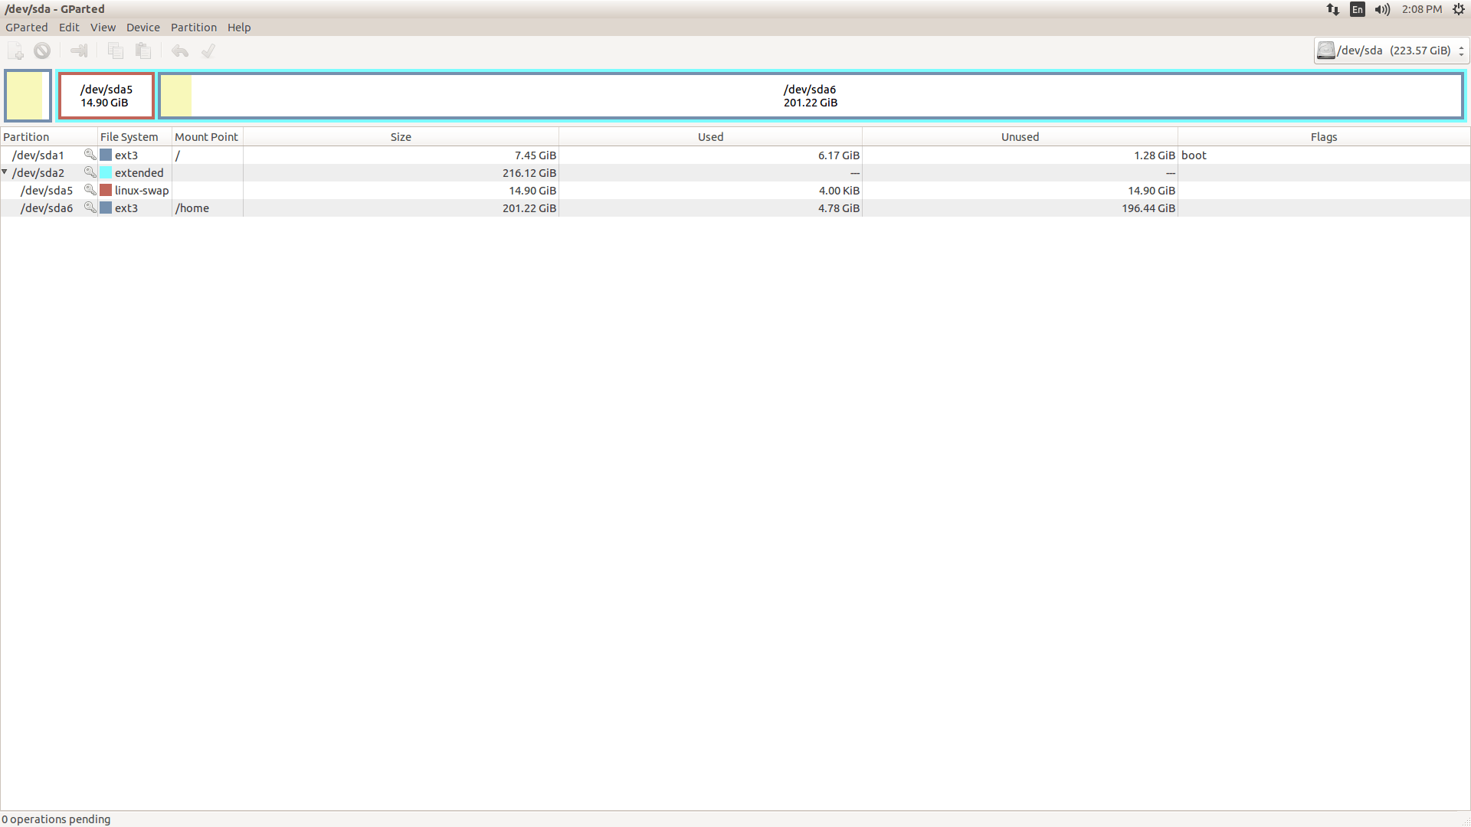Open the /dev/sda device dropdown
The width and height of the screenshot is (1471, 827).
coord(1391,51)
